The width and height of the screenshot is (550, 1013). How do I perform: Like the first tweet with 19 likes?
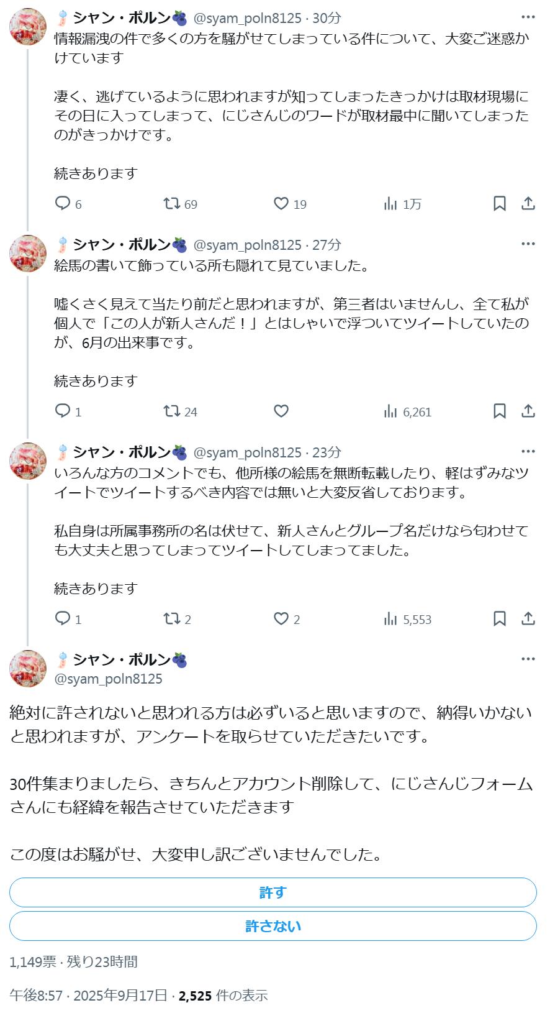[x=281, y=204]
